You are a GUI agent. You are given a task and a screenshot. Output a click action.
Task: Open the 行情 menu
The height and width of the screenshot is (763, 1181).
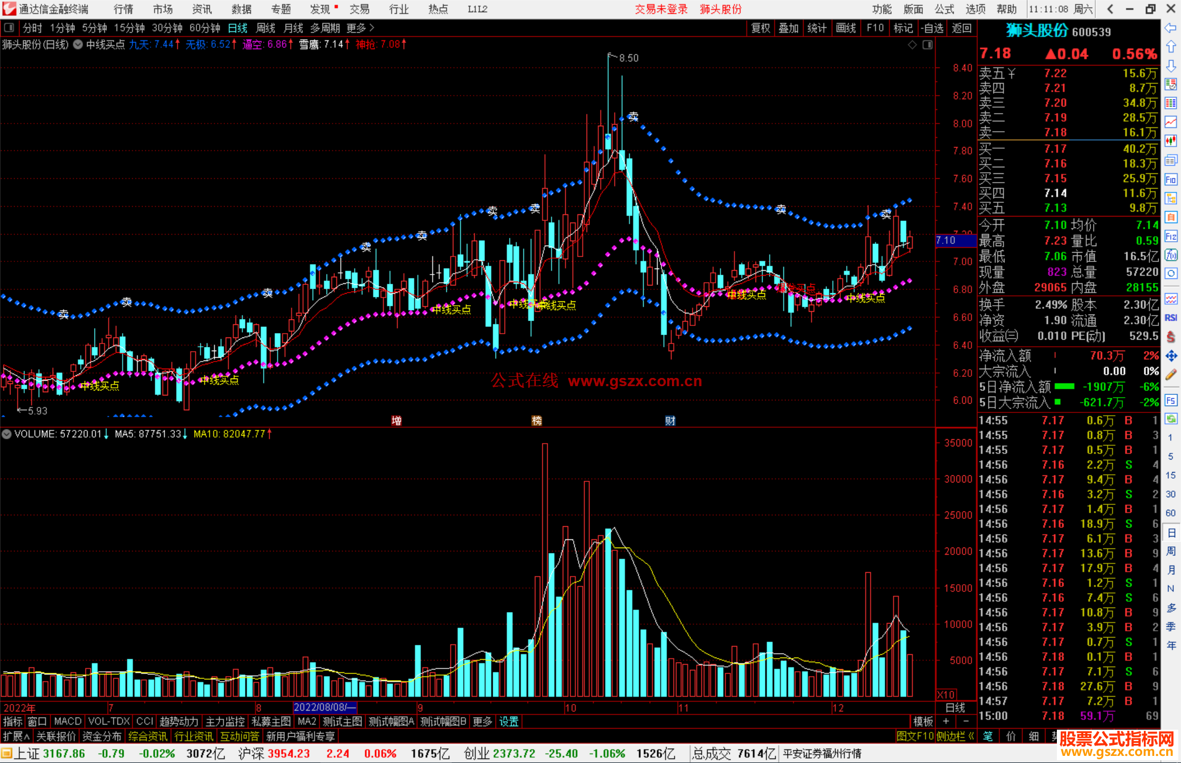[123, 9]
